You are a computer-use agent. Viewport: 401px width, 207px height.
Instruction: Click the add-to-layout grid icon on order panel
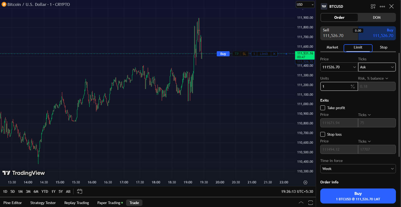coord(373,6)
